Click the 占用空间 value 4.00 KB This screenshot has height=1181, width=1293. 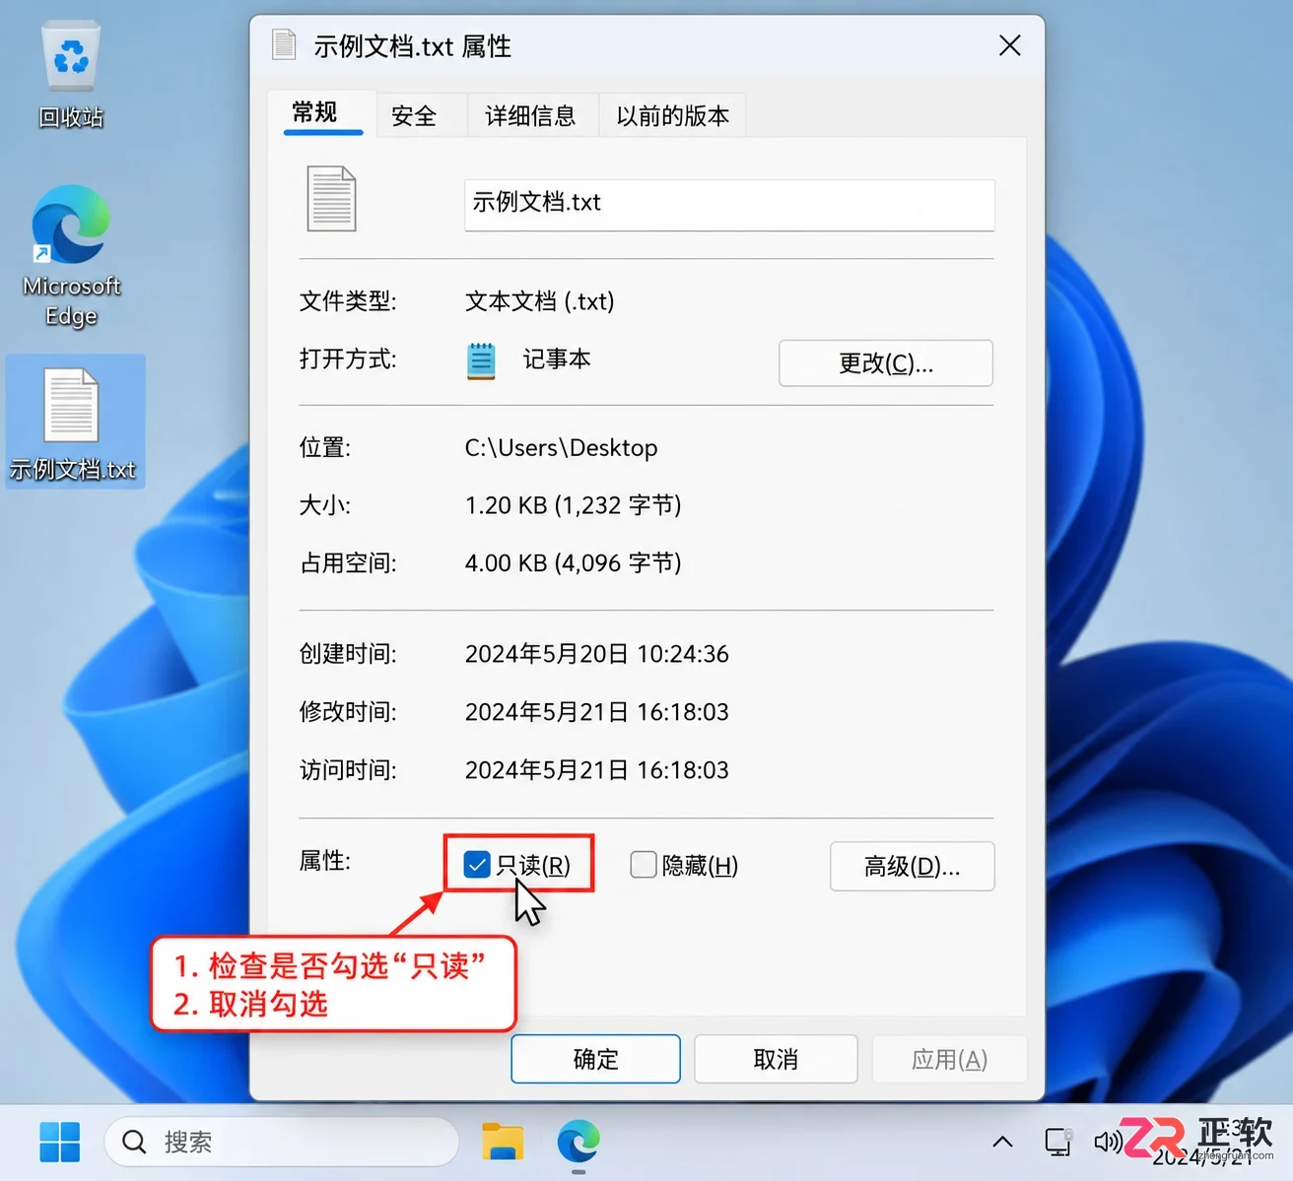(574, 563)
